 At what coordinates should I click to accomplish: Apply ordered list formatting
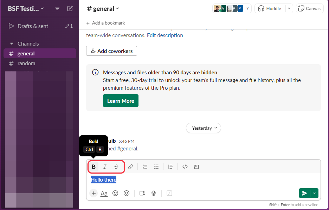click(145, 167)
